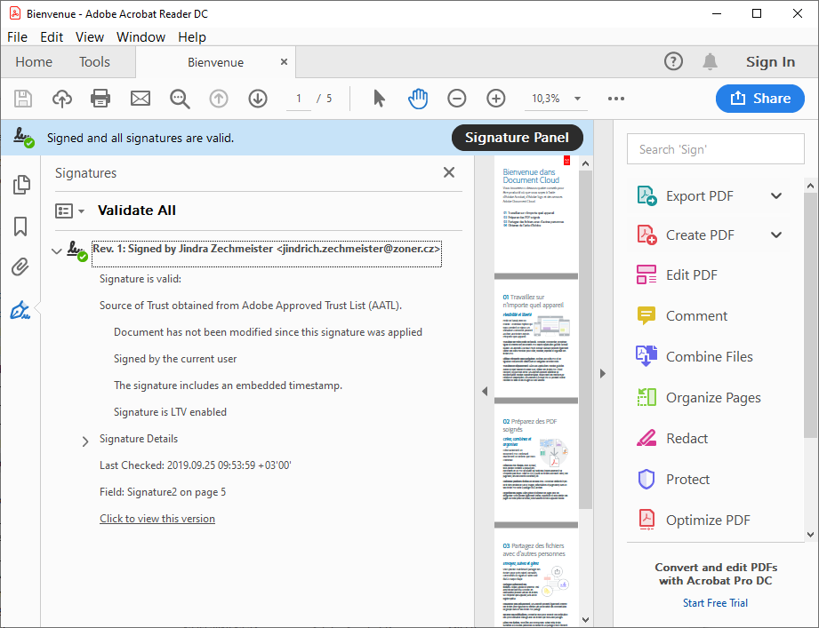This screenshot has width=819, height=628.
Task: Zoom in with plus icon
Action: coord(495,98)
